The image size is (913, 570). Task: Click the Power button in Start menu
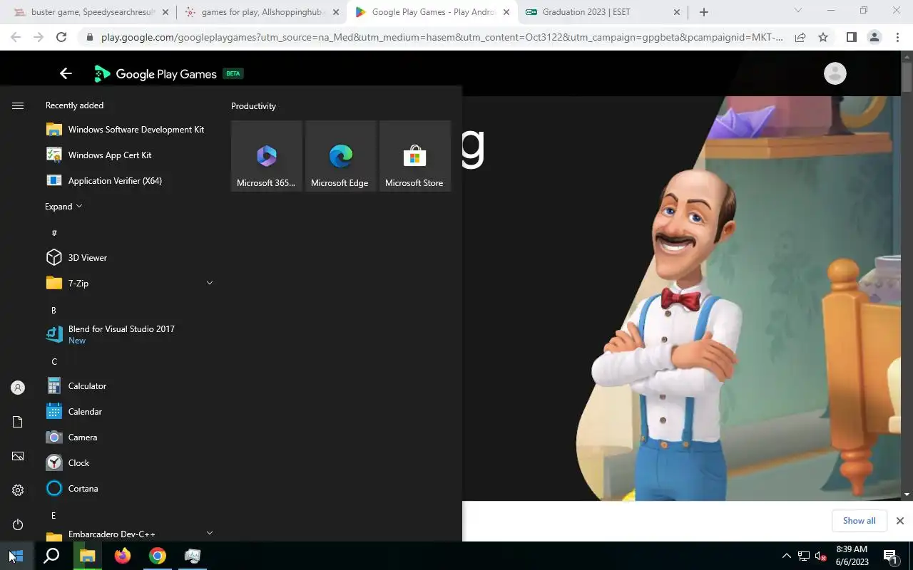(18, 524)
